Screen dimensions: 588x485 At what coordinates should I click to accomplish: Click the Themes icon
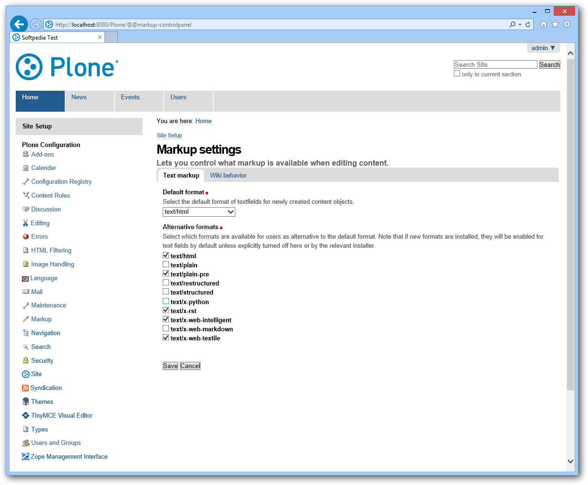point(26,401)
